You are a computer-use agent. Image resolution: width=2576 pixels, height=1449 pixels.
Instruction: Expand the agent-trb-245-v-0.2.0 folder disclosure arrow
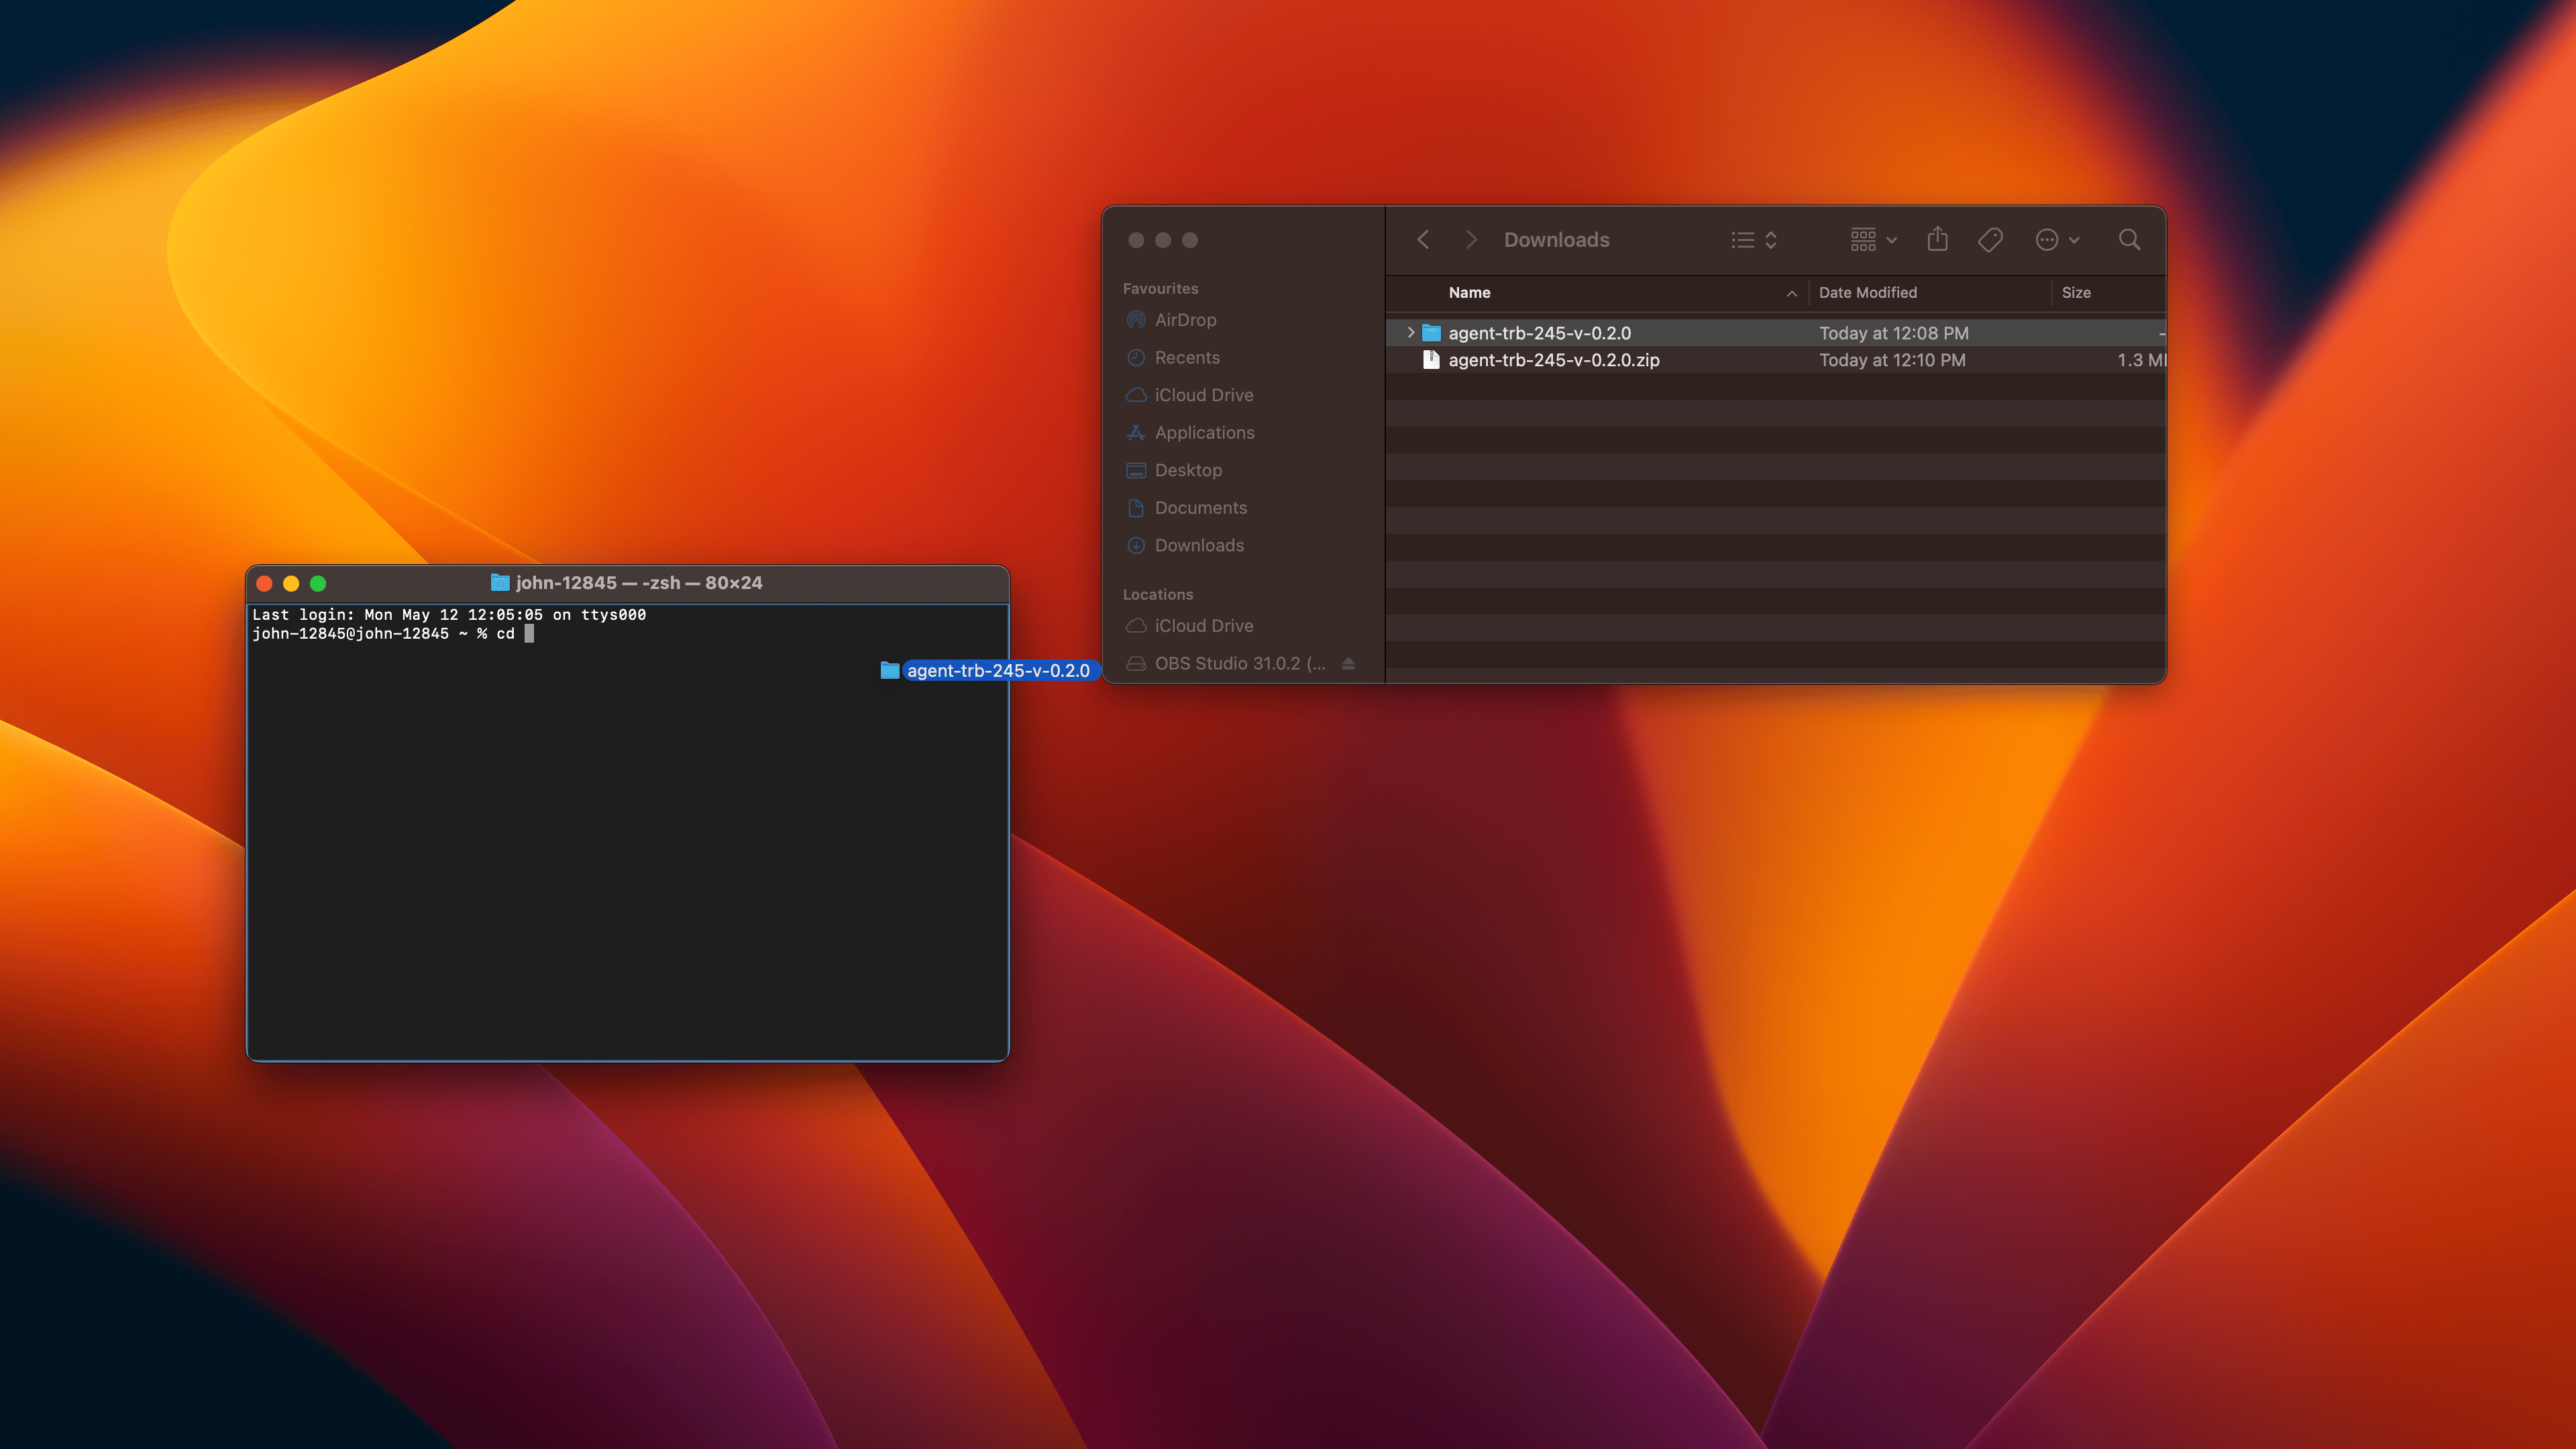tap(1410, 333)
